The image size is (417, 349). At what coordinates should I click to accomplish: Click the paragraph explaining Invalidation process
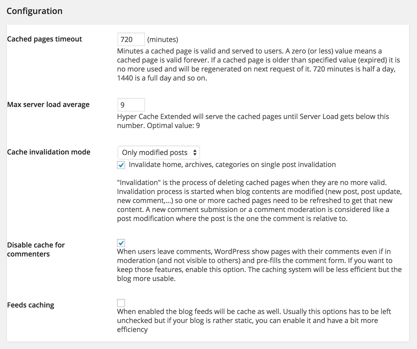[259, 200]
